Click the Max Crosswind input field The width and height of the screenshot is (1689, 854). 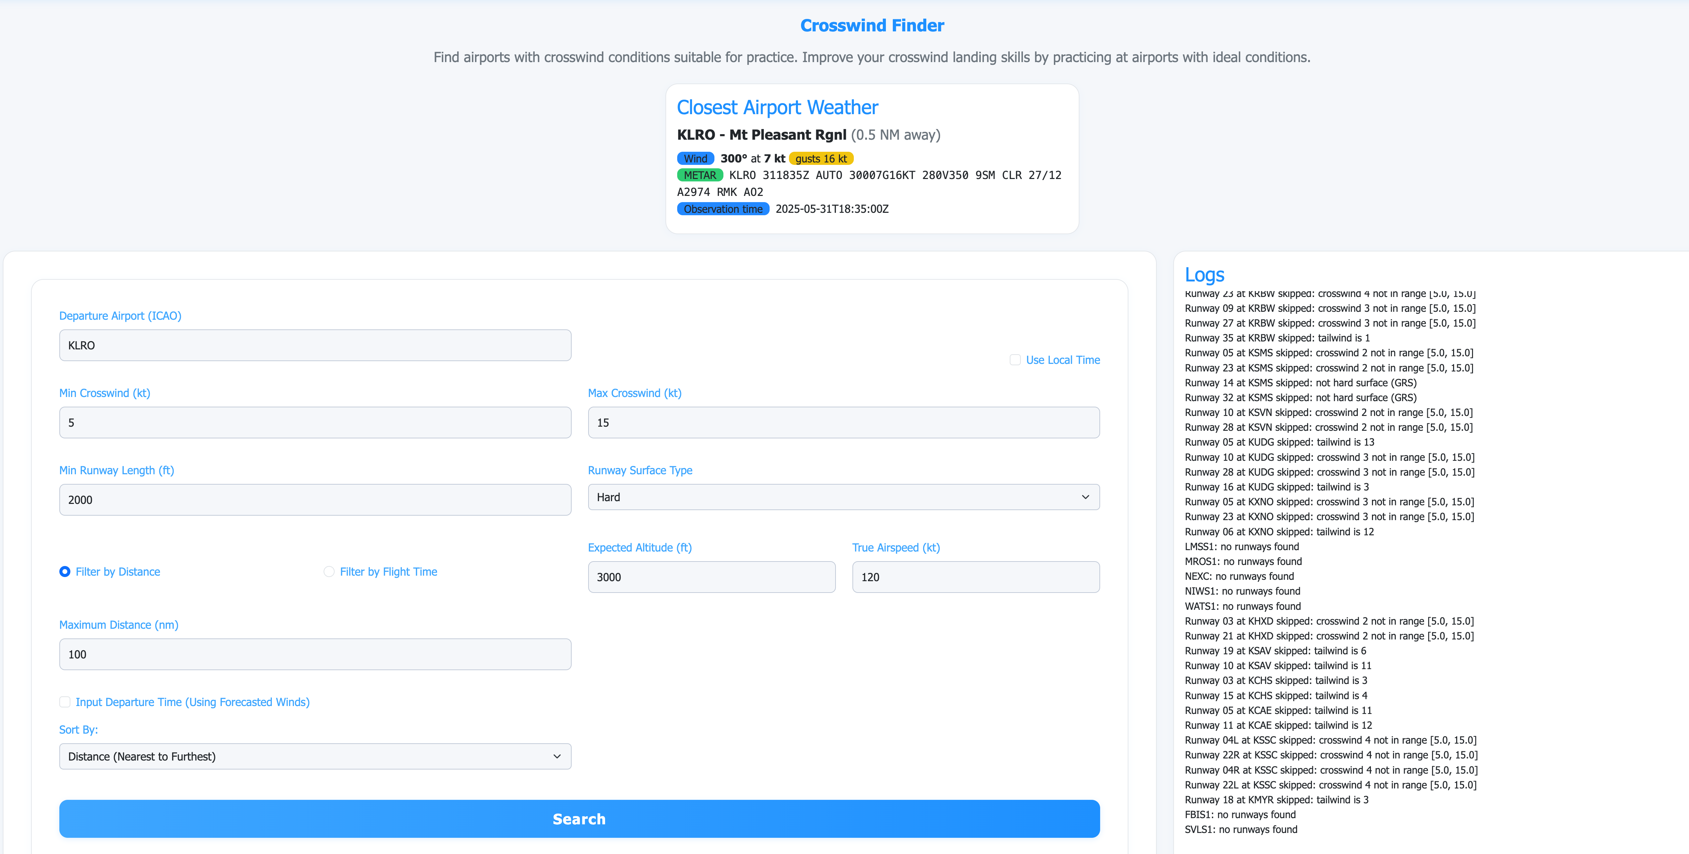pos(843,423)
